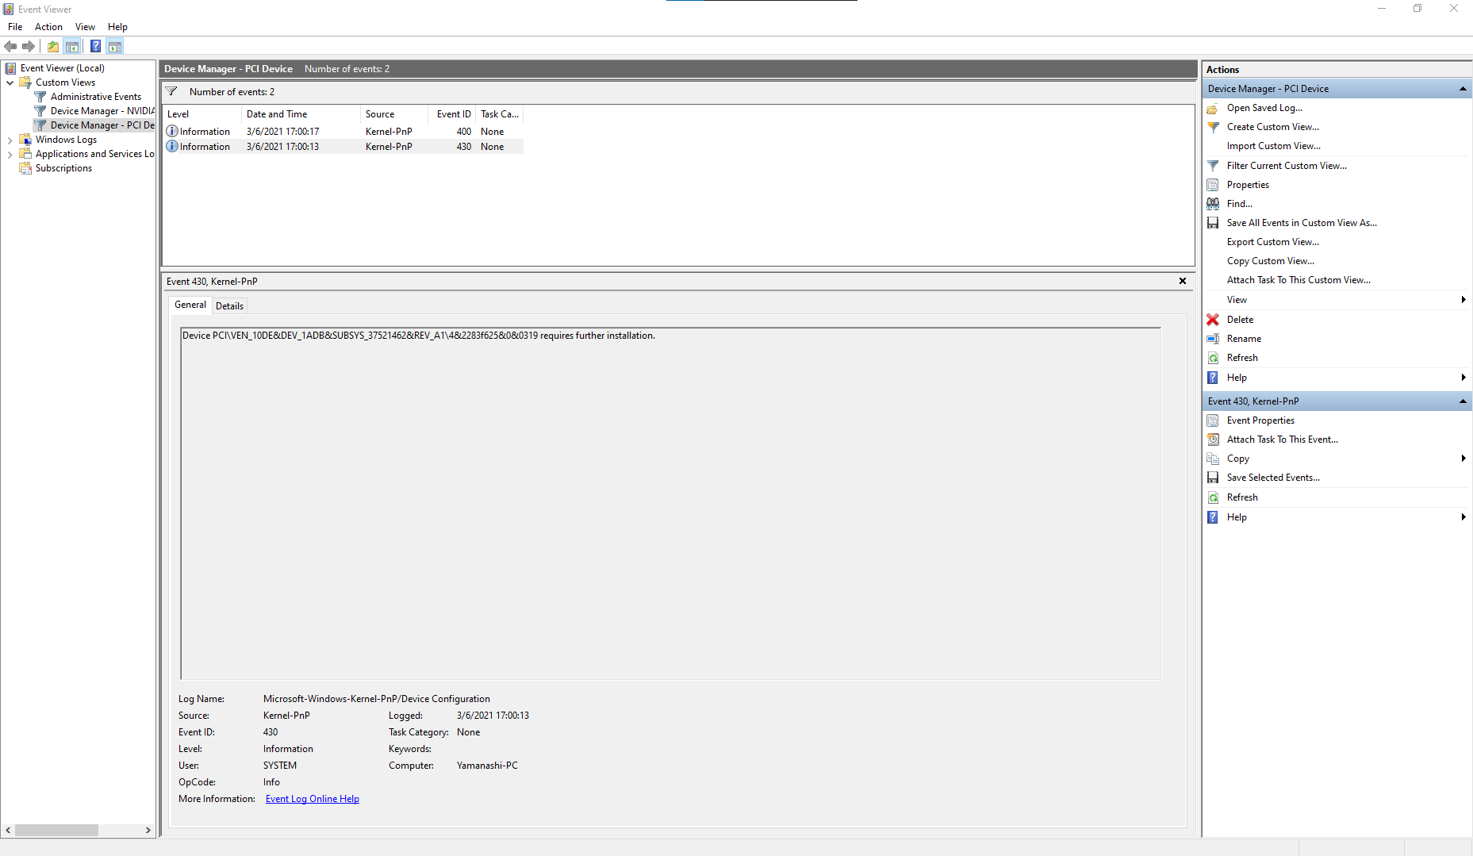This screenshot has width=1473, height=856.
Task: Click the Forward arrow toolbar icon
Action: (29, 47)
